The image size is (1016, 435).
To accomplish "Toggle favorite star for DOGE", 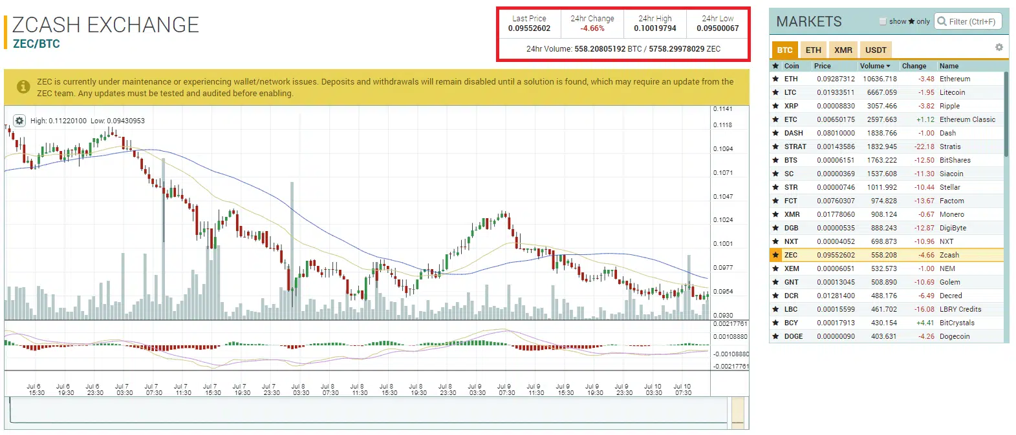I will click(775, 336).
